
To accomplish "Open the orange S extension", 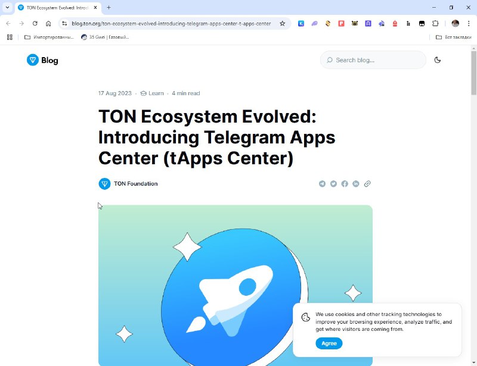I will pyautogui.click(x=328, y=23).
